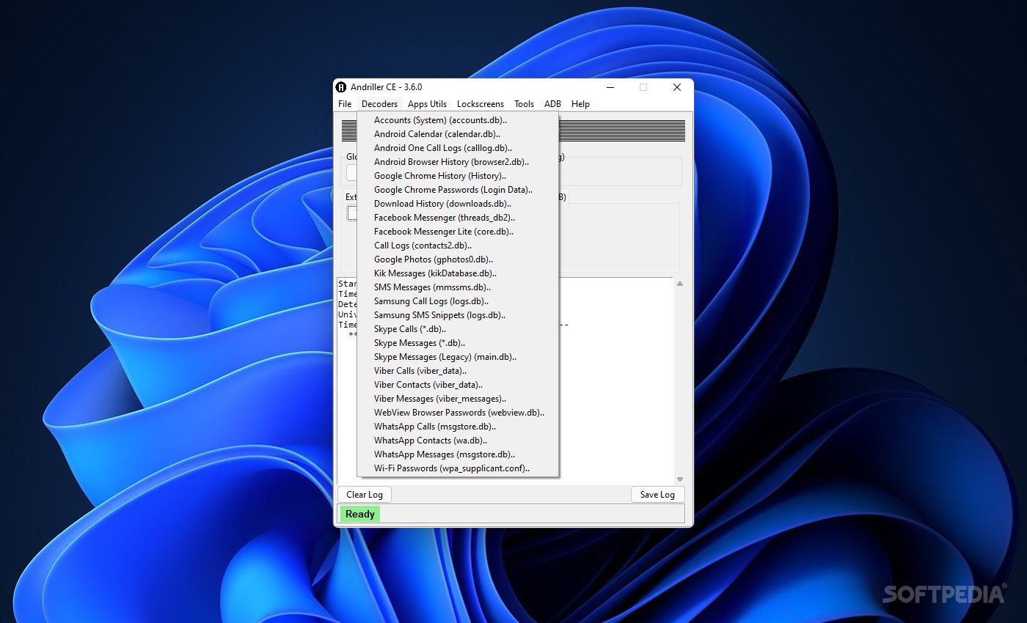Pick Skype Calls (*.db) decoder
Screen dimensions: 1027x623
pyautogui.click(x=458, y=329)
